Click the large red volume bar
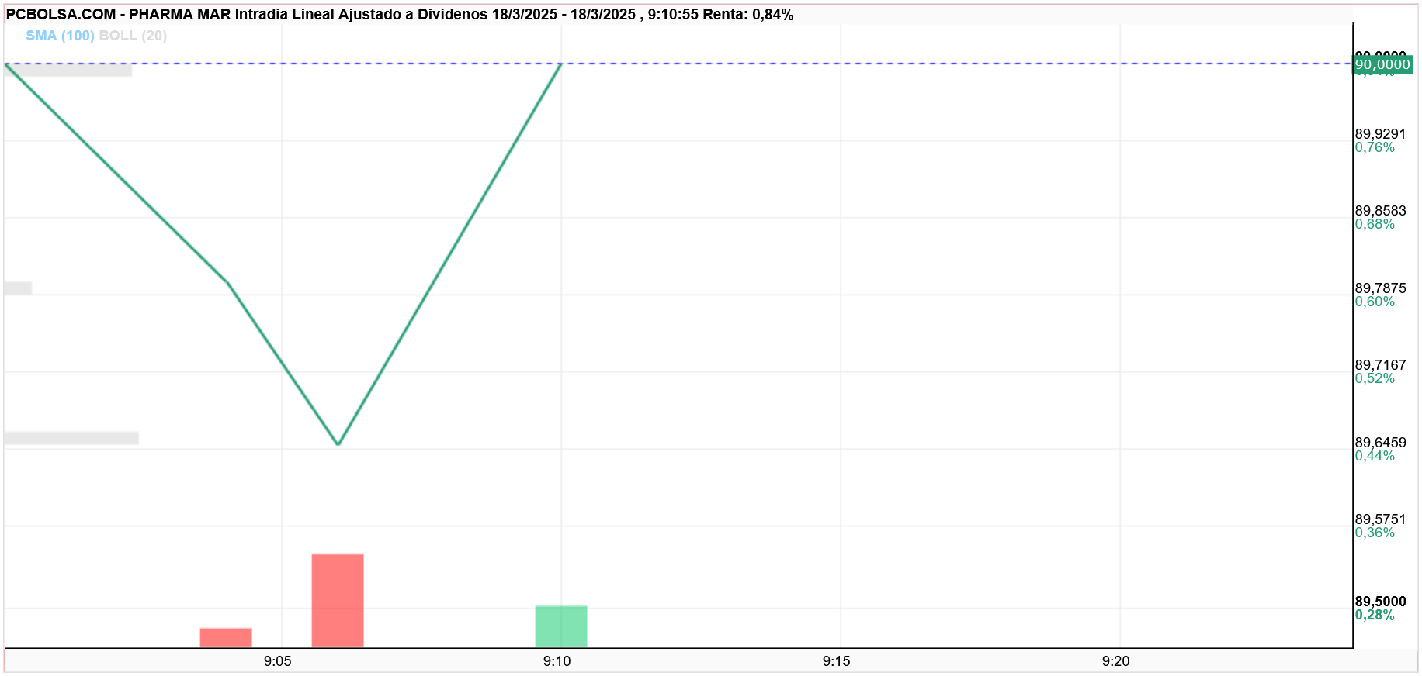 (338, 600)
